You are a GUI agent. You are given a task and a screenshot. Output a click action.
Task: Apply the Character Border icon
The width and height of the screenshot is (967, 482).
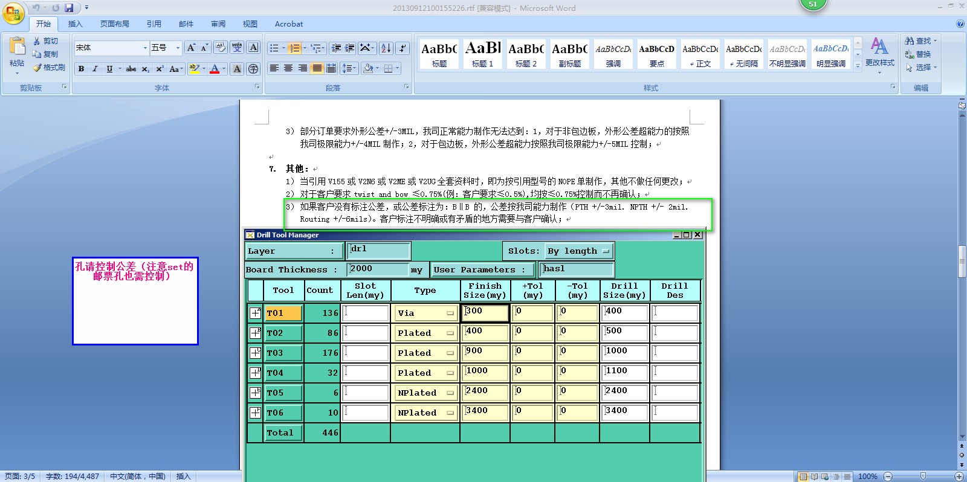(254, 48)
